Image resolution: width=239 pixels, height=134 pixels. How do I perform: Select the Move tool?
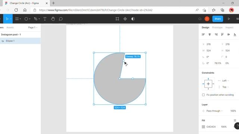[7, 19]
